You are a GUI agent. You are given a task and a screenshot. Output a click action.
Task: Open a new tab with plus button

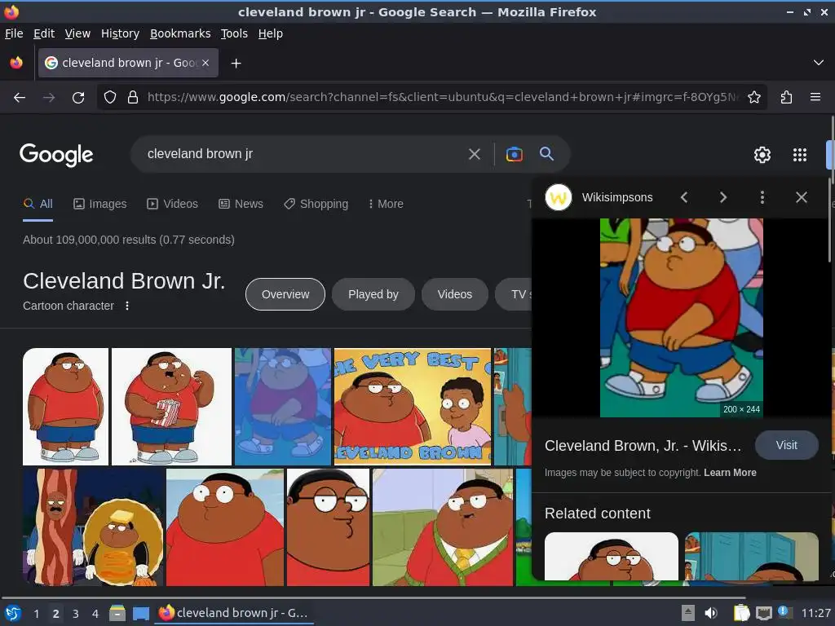pyautogui.click(x=236, y=64)
